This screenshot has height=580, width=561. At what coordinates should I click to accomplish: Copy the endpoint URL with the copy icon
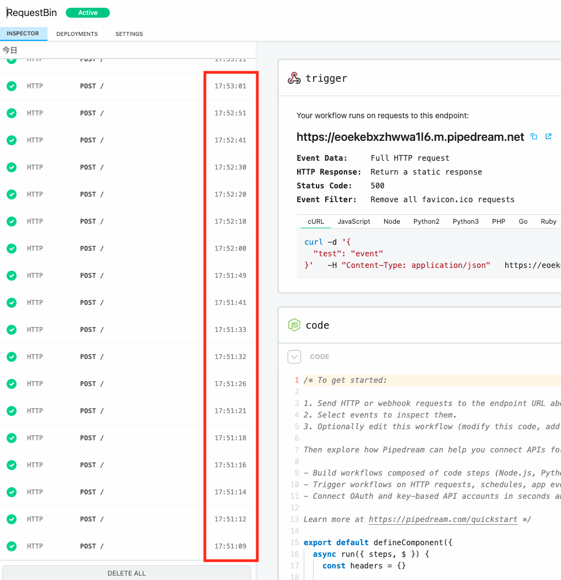(533, 136)
